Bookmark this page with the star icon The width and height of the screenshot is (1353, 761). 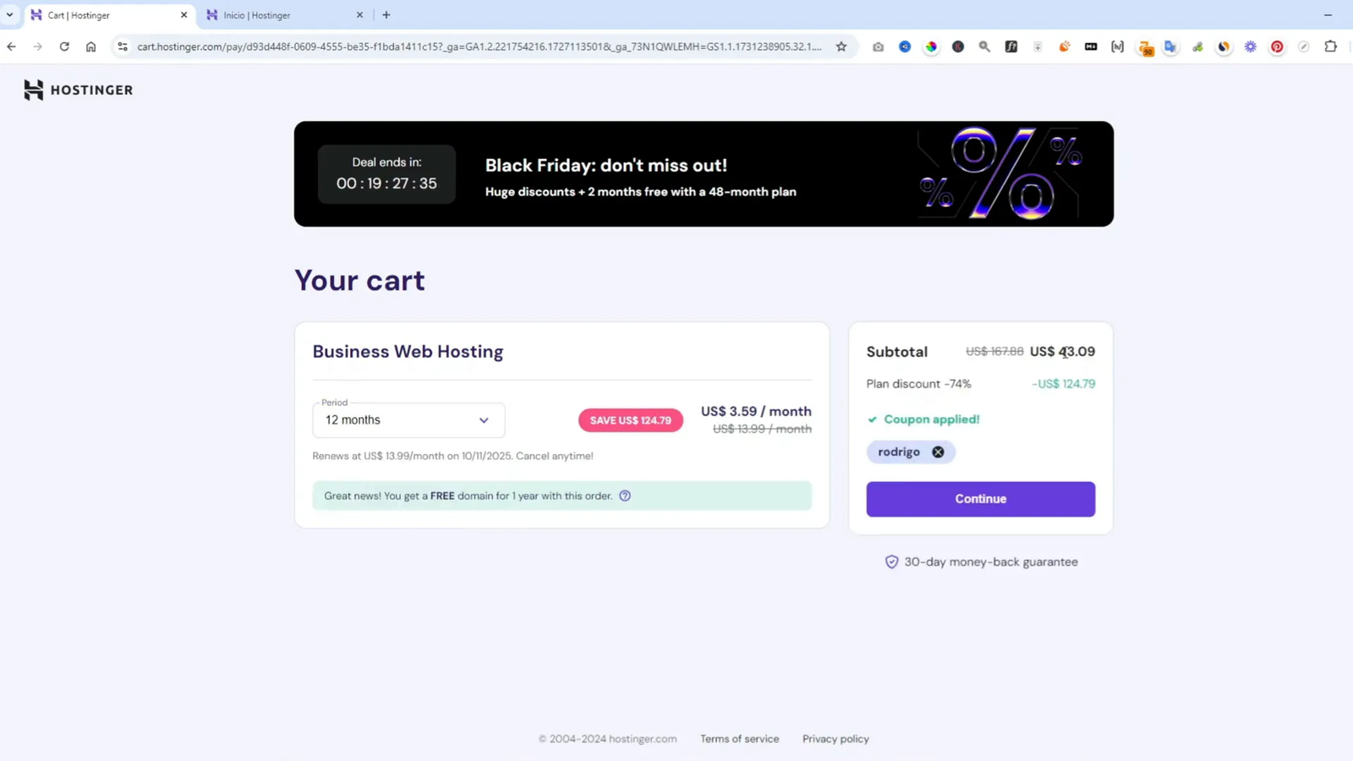pyautogui.click(x=841, y=47)
